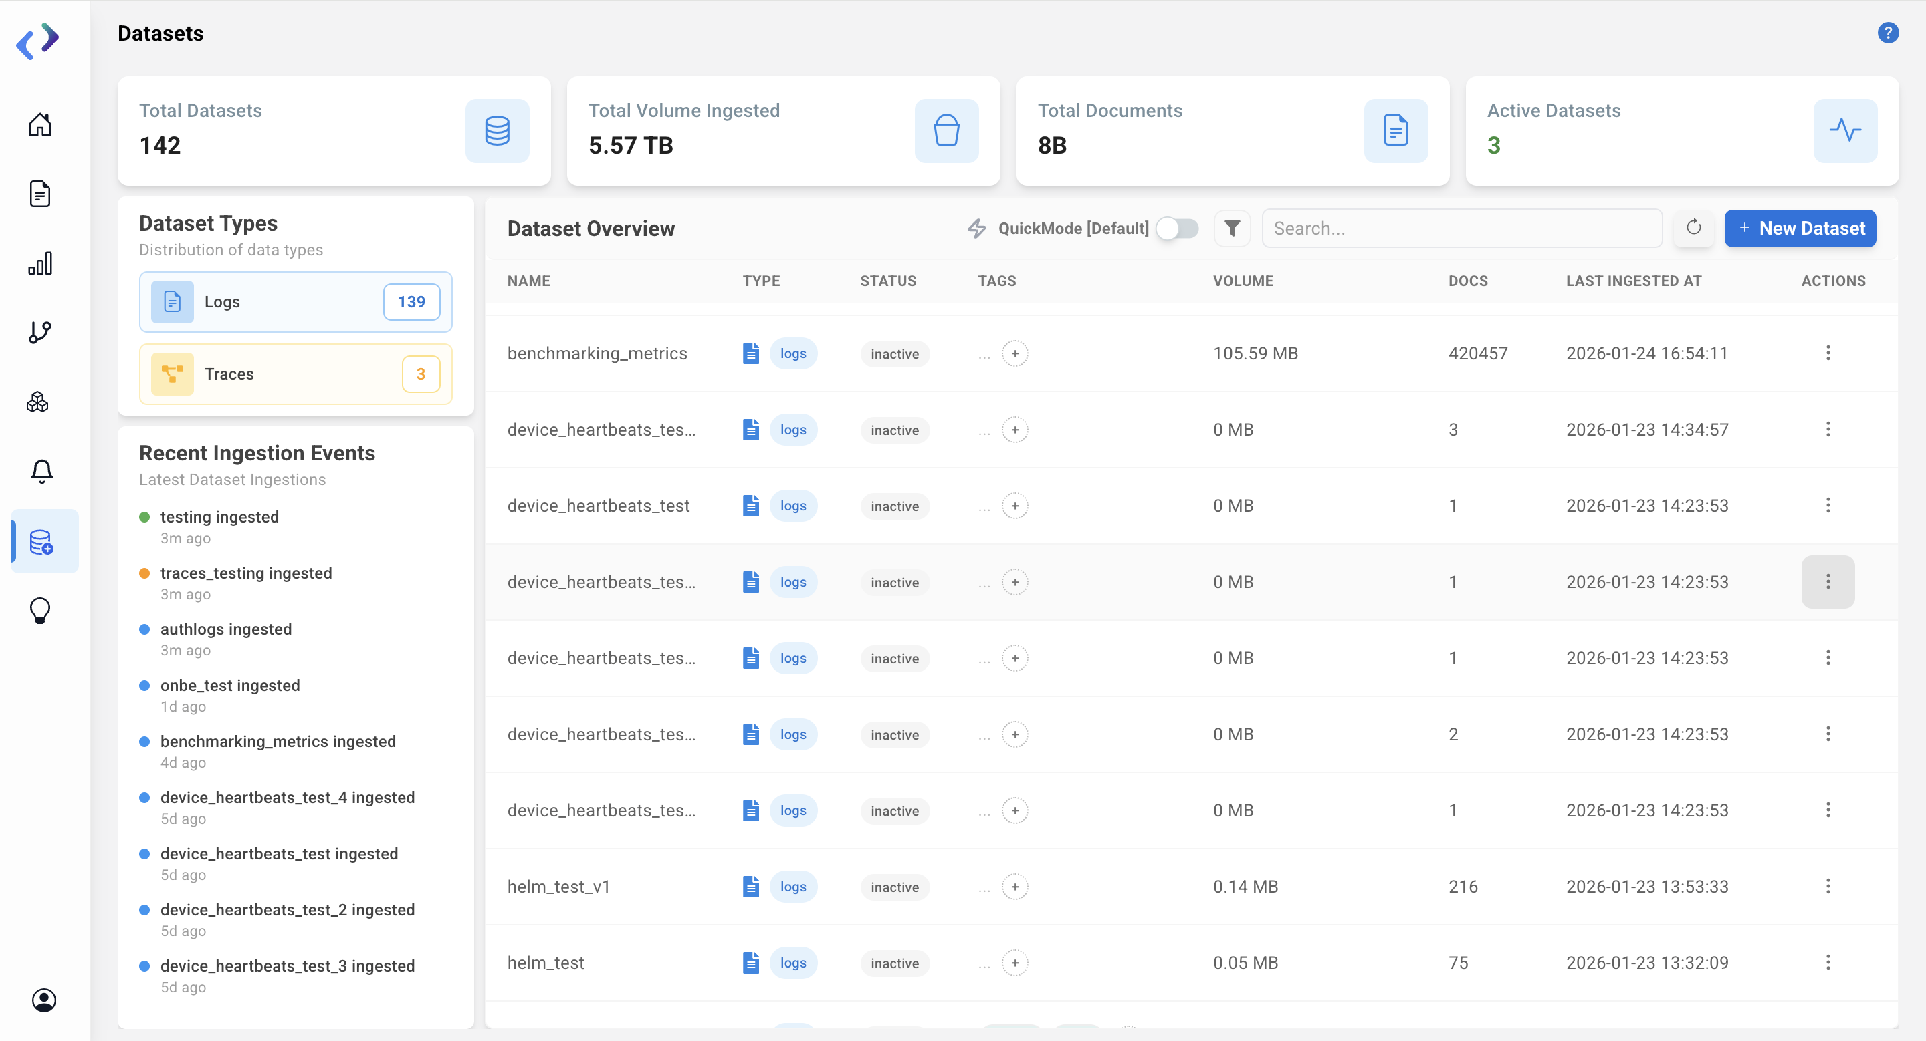This screenshot has width=1926, height=1041.
Task: Add a tag to device_heartbeats_test
Action: (x=1014, y=506)
